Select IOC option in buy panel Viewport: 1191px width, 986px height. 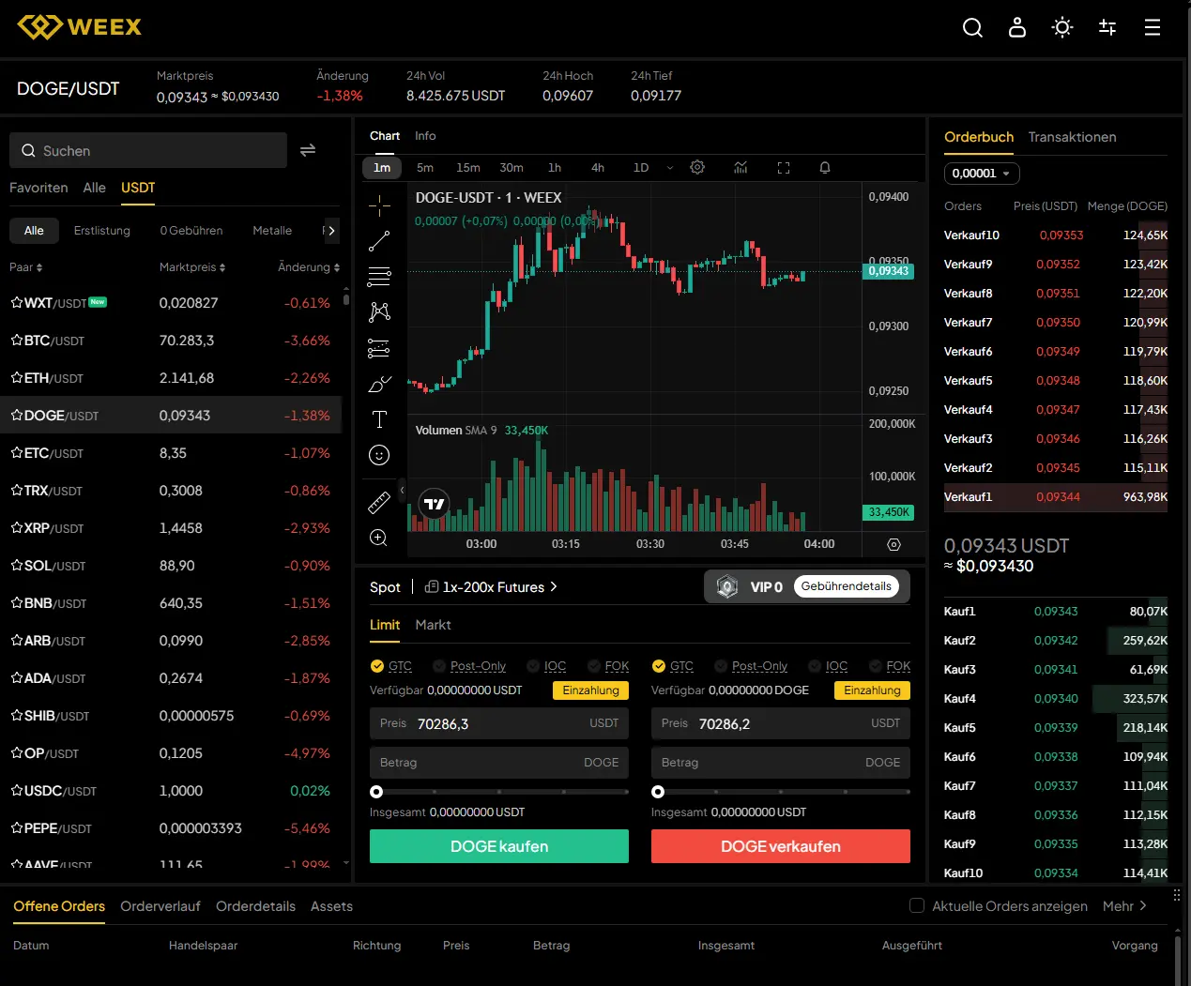pyautogui.click(x=546, y=666)
